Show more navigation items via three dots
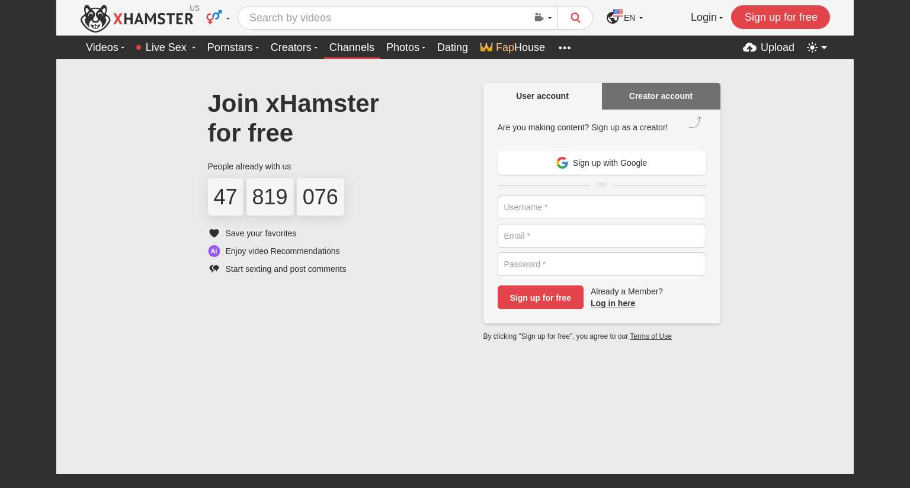This screenshot has width=910, height=488. coord(565,47)
